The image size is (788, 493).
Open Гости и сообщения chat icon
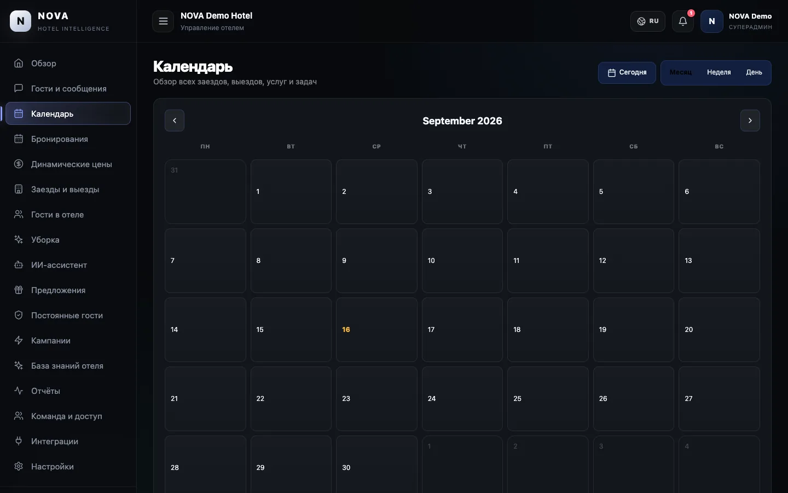tap(19, 88)
